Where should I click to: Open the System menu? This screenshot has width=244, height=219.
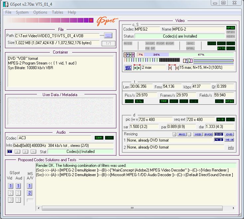point(22,12)
